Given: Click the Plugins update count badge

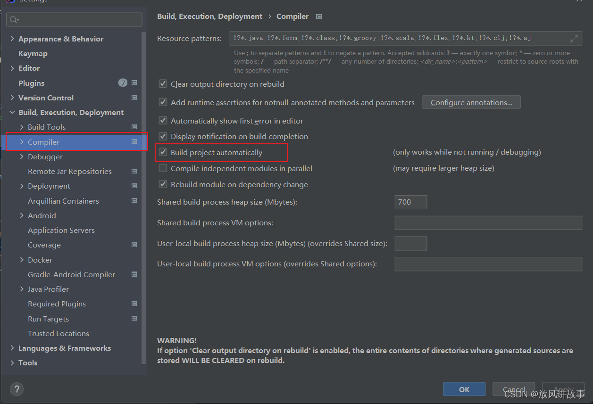Looking at the screenshot, I should pos(123,83).
